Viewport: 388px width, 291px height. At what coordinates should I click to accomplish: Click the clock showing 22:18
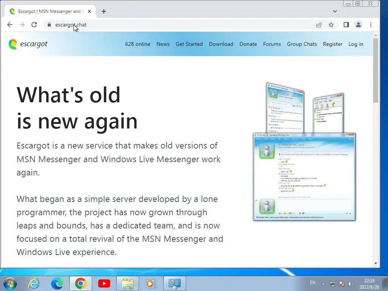tap(369, 281)
